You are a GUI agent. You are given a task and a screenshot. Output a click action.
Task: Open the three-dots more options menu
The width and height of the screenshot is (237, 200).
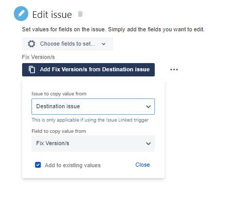tap(174, 70)
